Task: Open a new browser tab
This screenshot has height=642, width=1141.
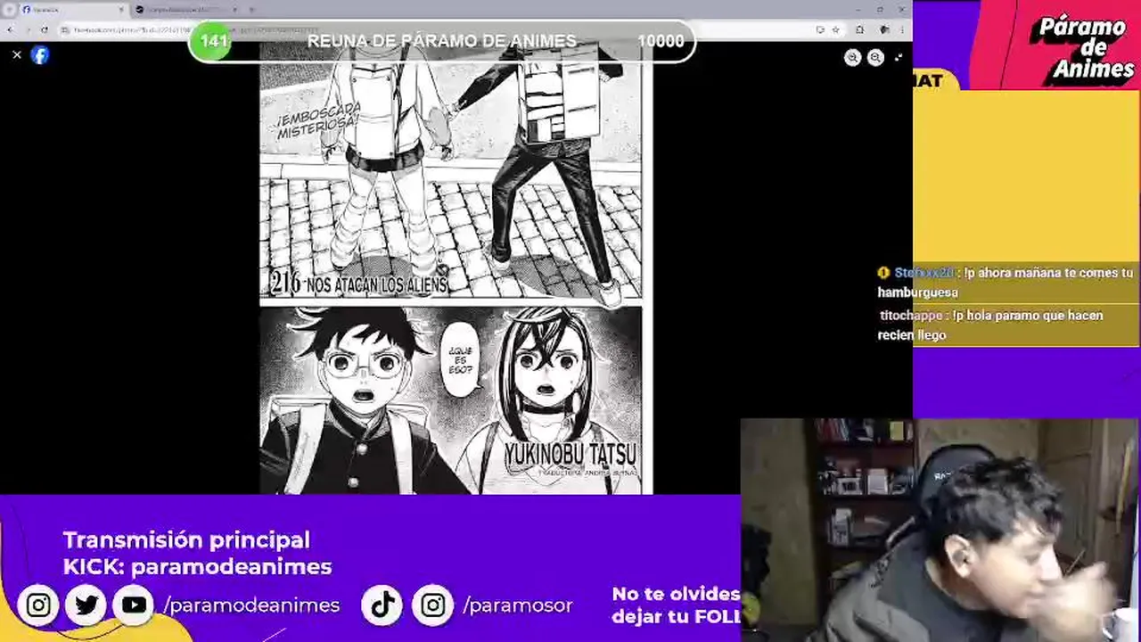Action: 251,9
